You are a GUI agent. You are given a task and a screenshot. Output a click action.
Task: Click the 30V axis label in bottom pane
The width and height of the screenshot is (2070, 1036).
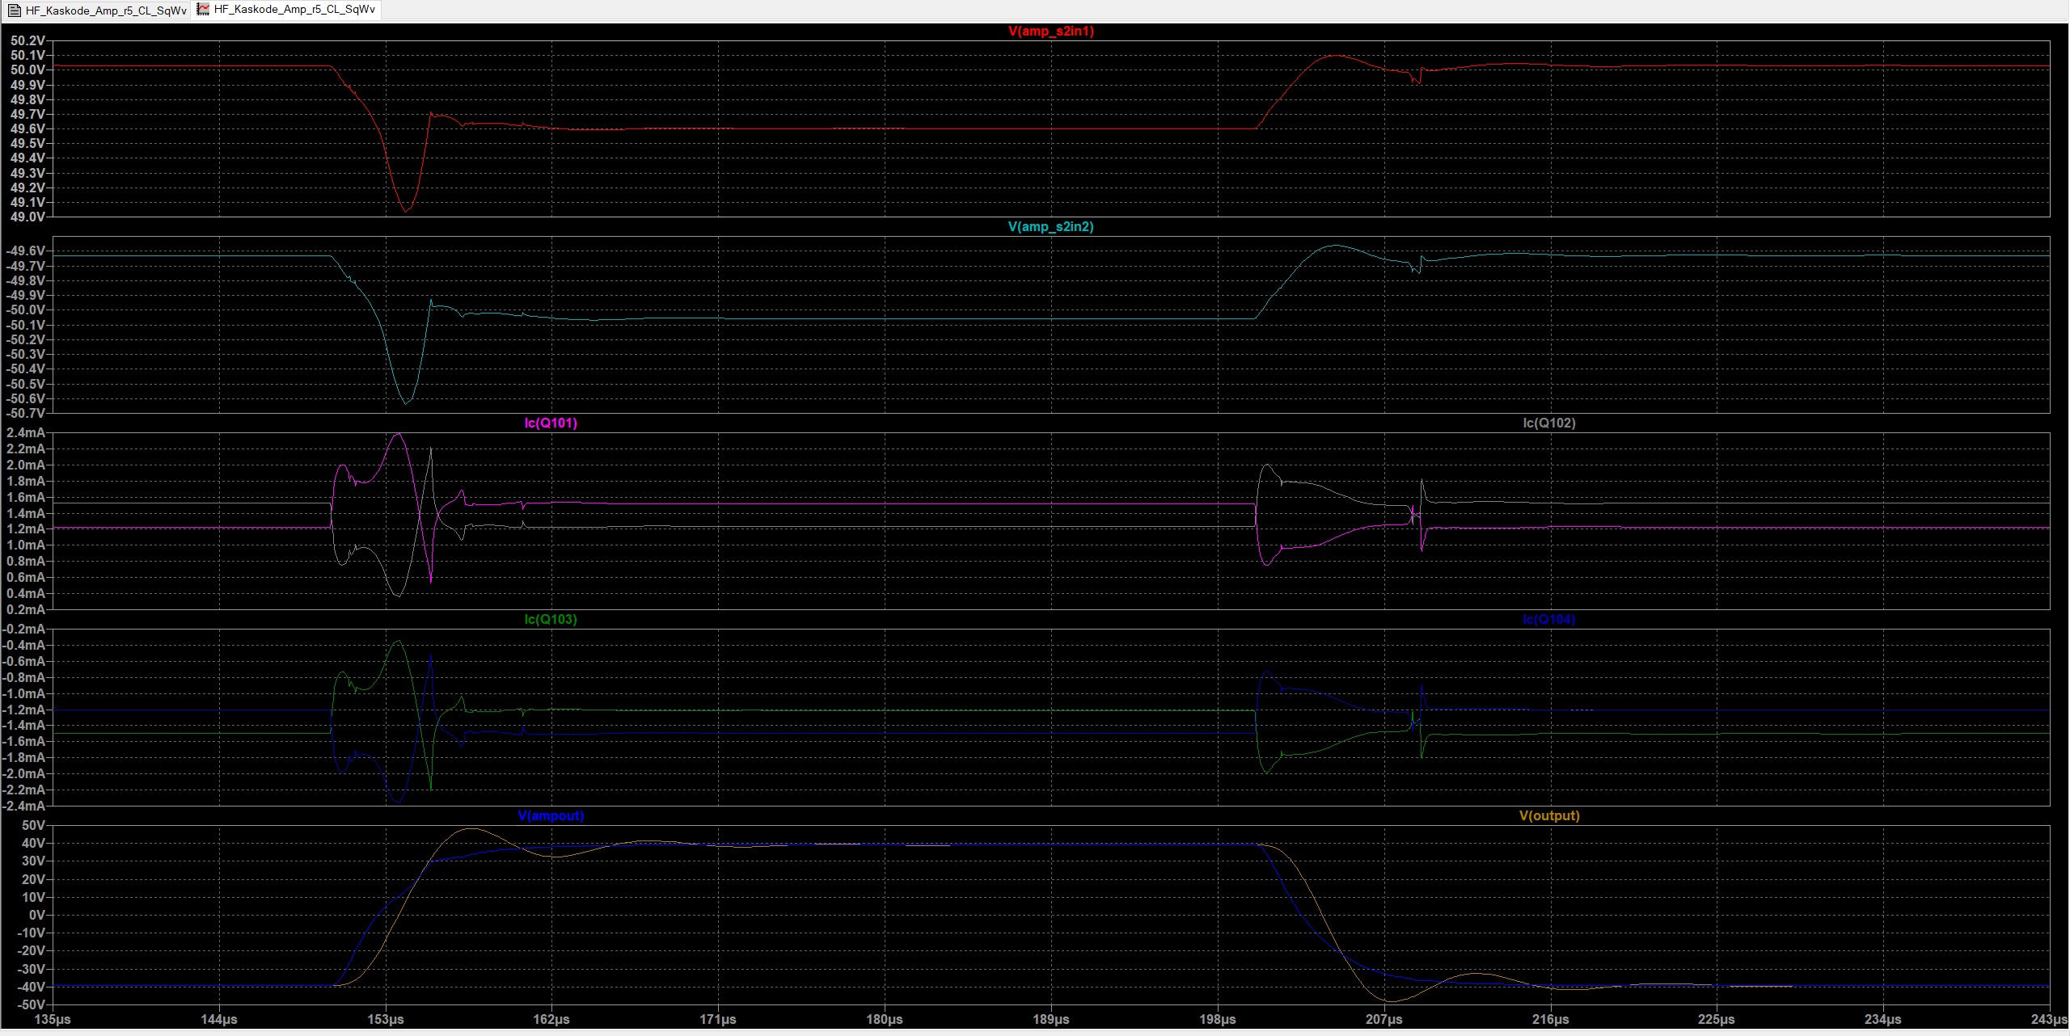tap(33, 861)
